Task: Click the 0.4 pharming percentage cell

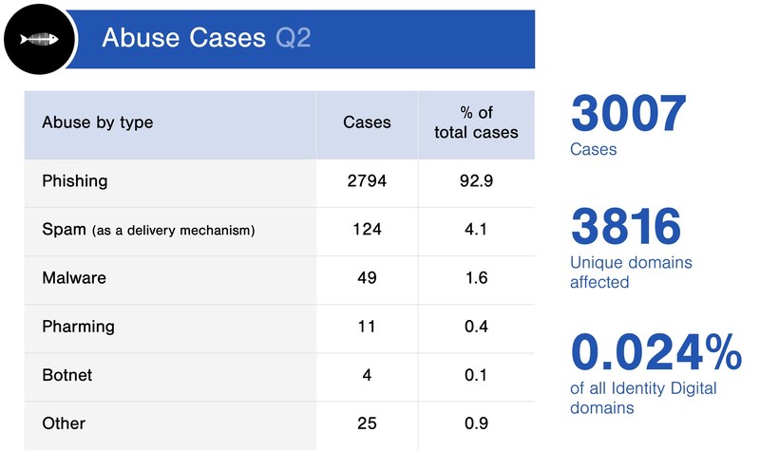Action: 476,327
